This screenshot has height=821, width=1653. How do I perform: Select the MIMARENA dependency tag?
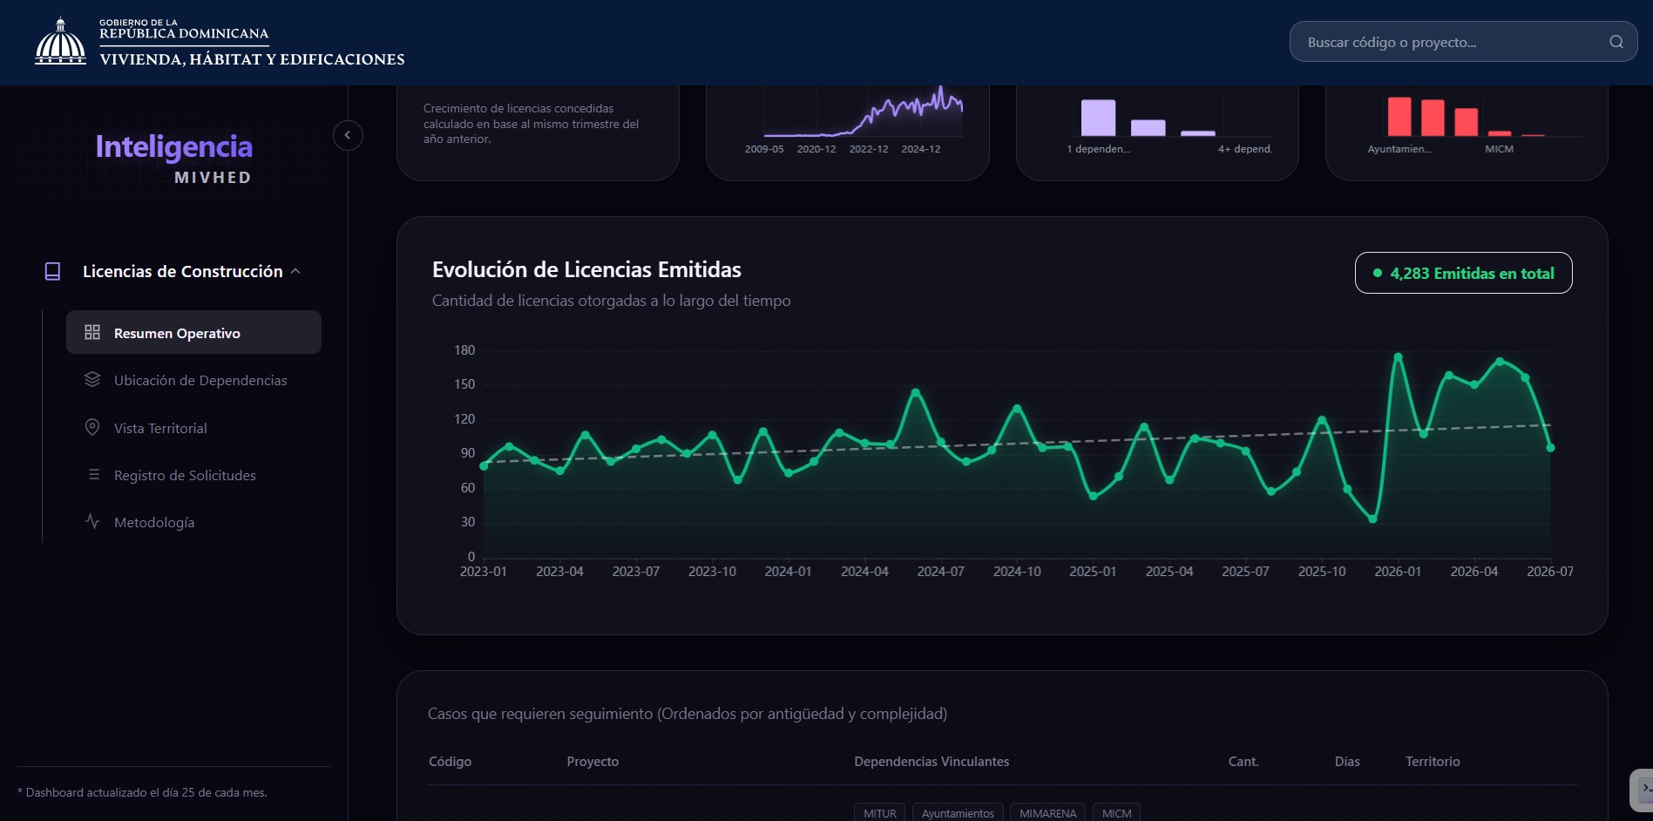(x=1047, y=812)
